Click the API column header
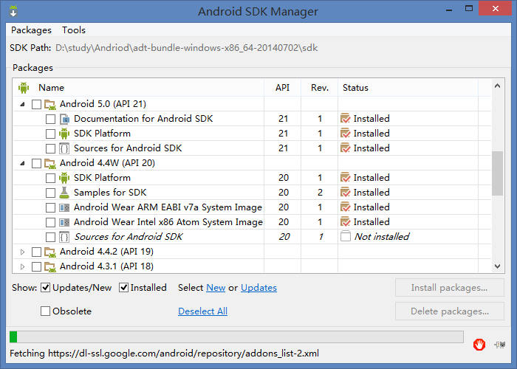 283,88
